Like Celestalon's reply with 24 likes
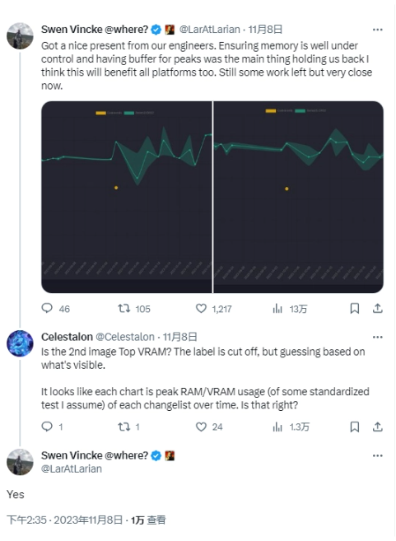The width and height of the screenshot is (396, 541). click(201, 427)
